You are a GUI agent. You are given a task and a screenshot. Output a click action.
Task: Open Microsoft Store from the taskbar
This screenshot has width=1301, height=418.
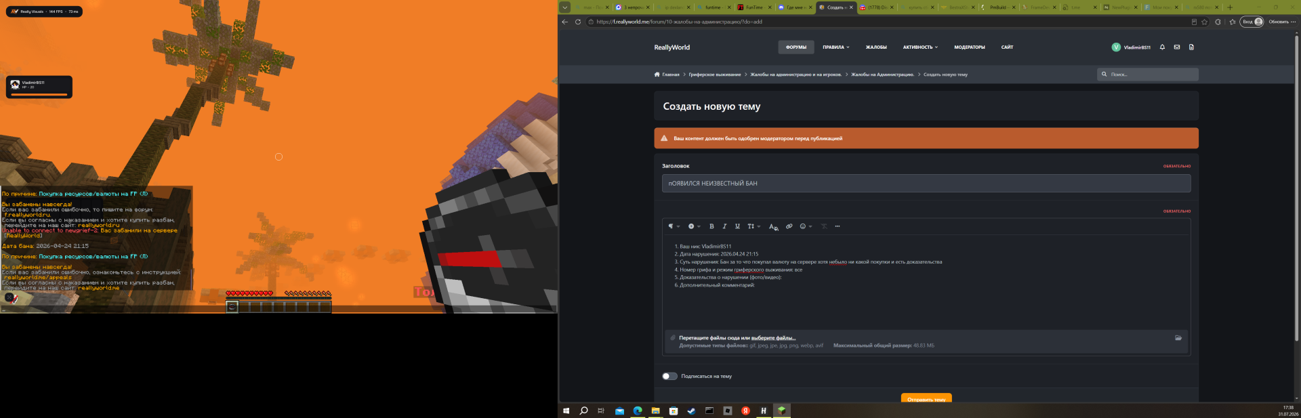click(674, 411)
